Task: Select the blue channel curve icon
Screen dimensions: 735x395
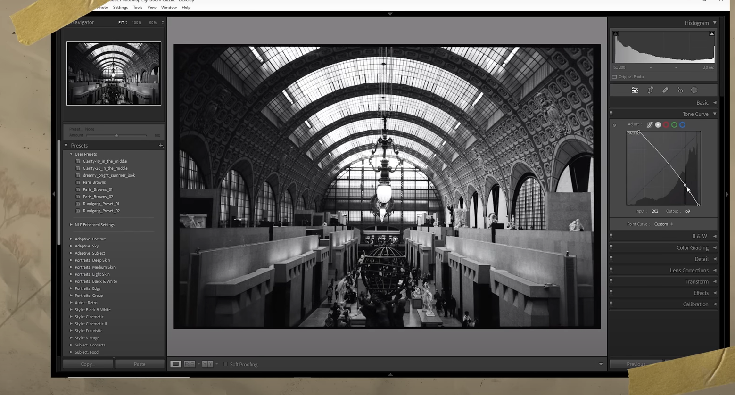Action: click(x=682, y=124)
